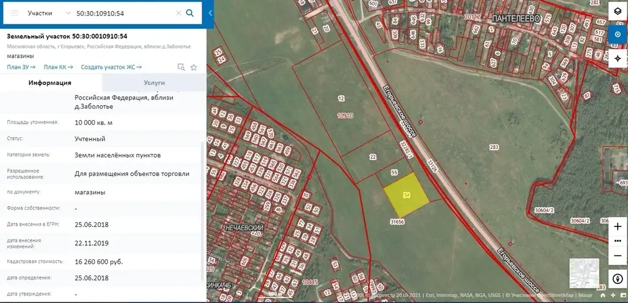628x303 pixels.
Task: Click Создать участок ЖС link
Action: click(x=110, y=67)
